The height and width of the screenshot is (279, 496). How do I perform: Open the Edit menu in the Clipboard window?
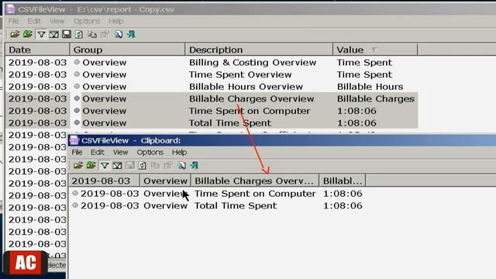tap(98, 152)
